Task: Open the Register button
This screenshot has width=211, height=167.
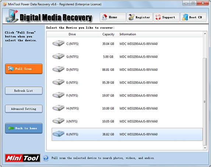Action: pyautogui.click(x=140, y=17)
